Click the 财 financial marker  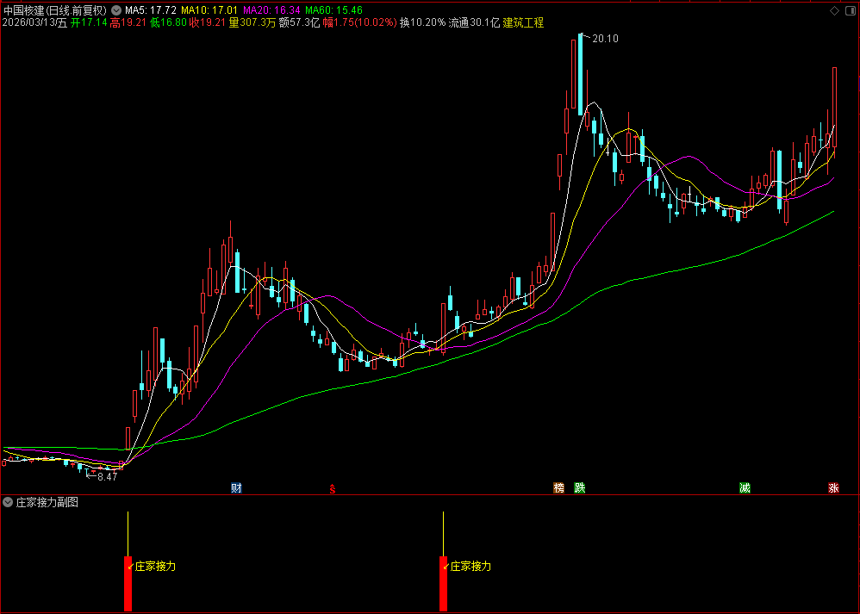pos(236,488)
